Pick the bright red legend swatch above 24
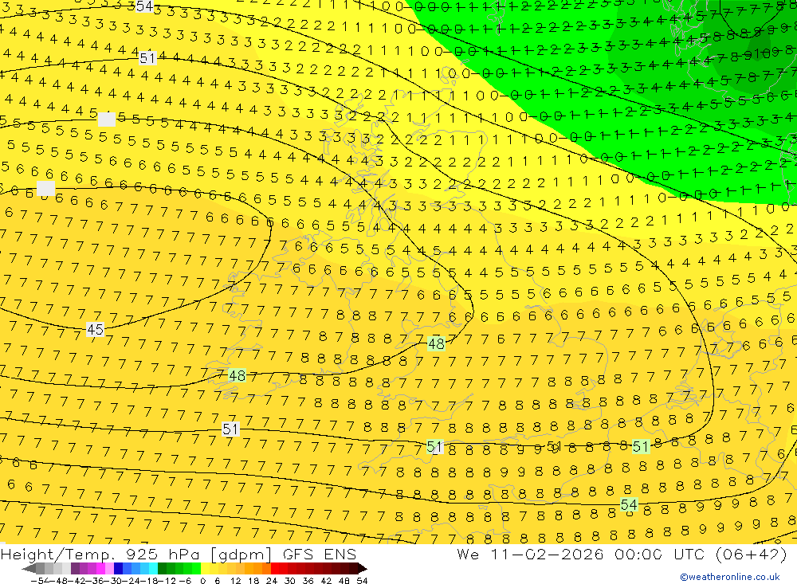This screenshot has width=797, height=584. click(x=275, y=569)
